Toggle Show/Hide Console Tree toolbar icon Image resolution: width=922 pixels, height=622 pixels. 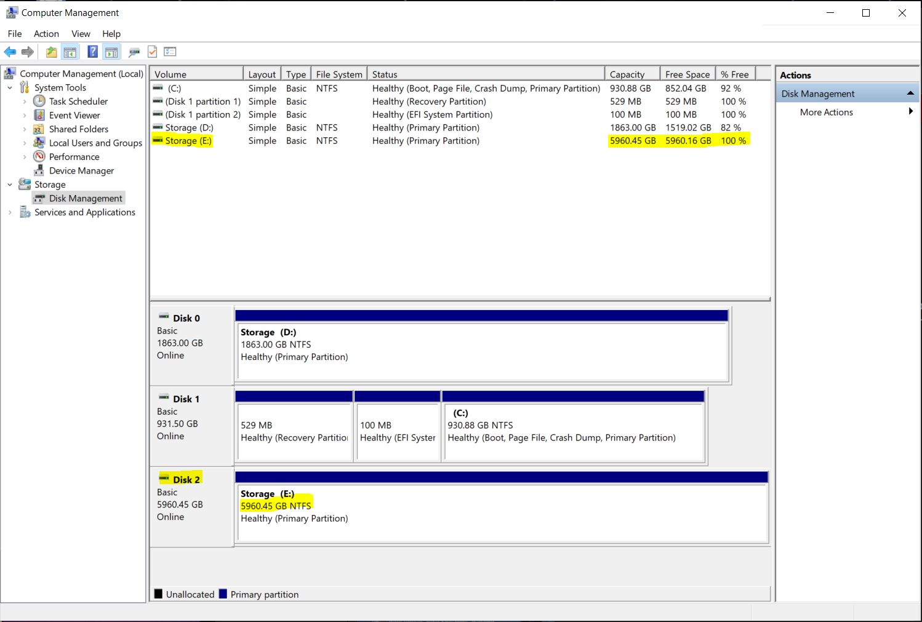coord(70,52)
